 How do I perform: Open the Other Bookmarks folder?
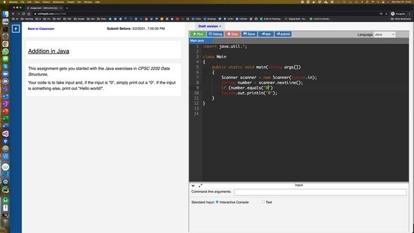tap(401, 19)
